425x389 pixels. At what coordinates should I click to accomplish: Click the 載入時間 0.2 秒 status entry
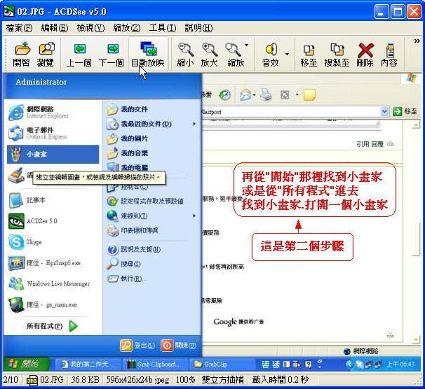281,379
